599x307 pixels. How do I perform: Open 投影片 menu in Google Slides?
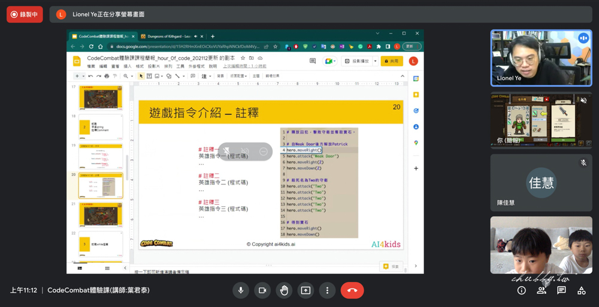pos(153,66)
